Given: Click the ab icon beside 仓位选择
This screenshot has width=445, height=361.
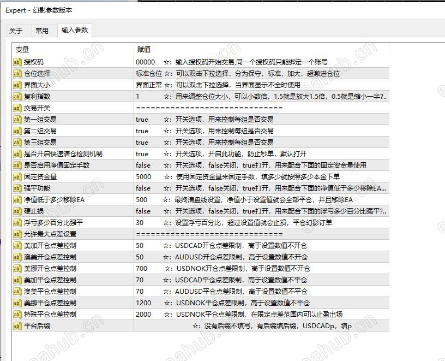Looking at the screenshot, I should click(x=17, y=74).
